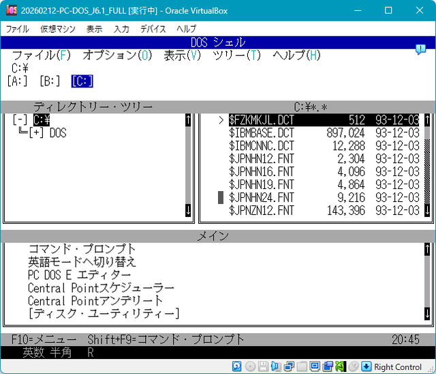Open the VirtualBox デバイス menu
This screenshot has height=374, width=436.
pyautogui.click(x=153, y=29)
